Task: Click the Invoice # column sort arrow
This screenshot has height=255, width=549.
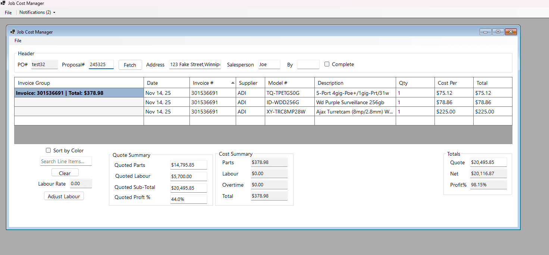Action: click(233, 83)
